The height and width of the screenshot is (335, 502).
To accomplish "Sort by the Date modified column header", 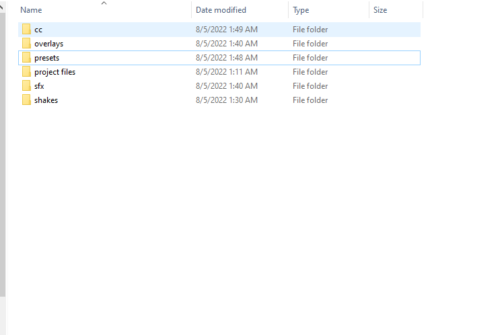I will (221, 10).
